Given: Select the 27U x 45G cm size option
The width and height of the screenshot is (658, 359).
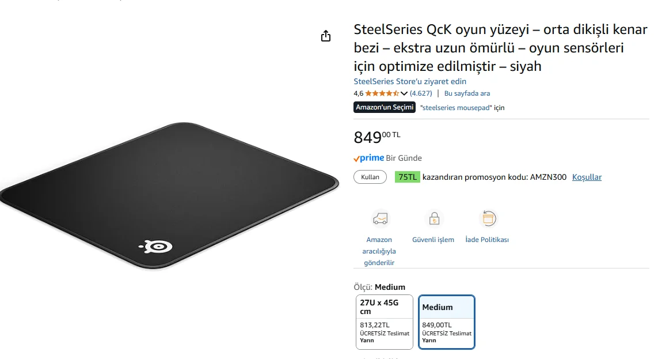Looking at the screenshot, I should (385, 322).
